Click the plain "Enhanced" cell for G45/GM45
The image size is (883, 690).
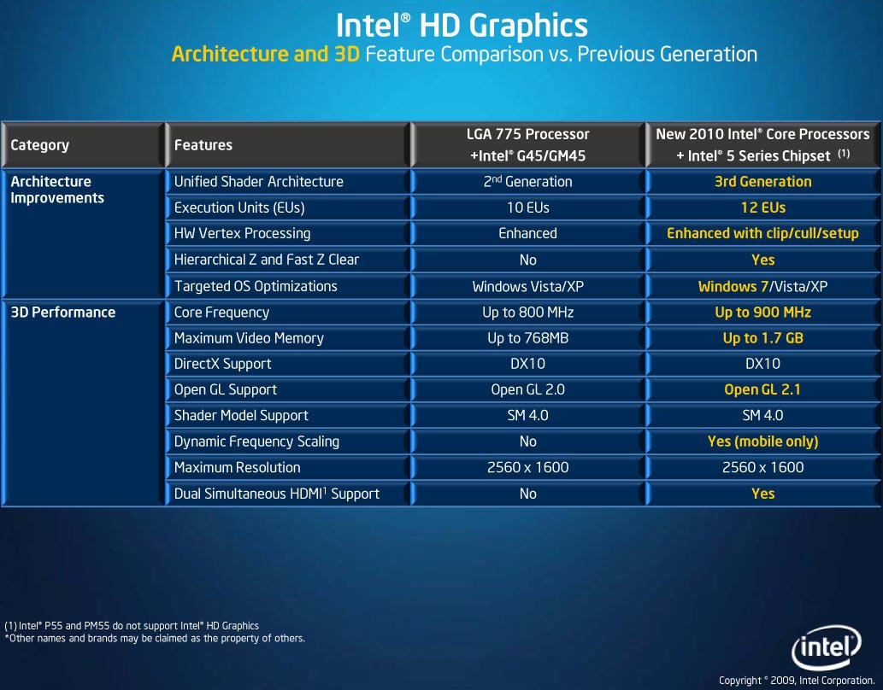click(527, 234)
